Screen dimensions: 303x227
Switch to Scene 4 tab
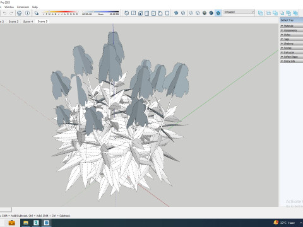point(28,21)
